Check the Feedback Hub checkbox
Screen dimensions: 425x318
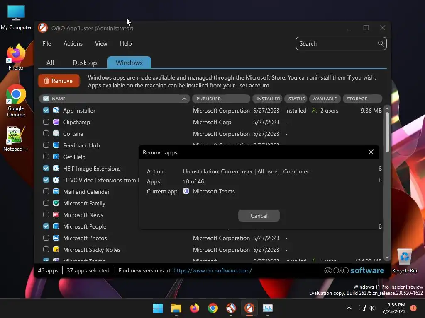[x=46, y=145]
